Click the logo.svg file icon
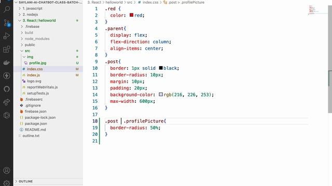This screenshot has width=332, height=186. 24,81
